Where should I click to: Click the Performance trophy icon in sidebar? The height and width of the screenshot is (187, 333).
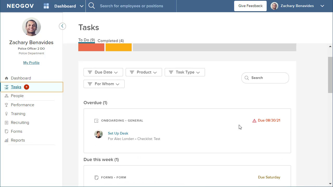[x=7, y=105]
